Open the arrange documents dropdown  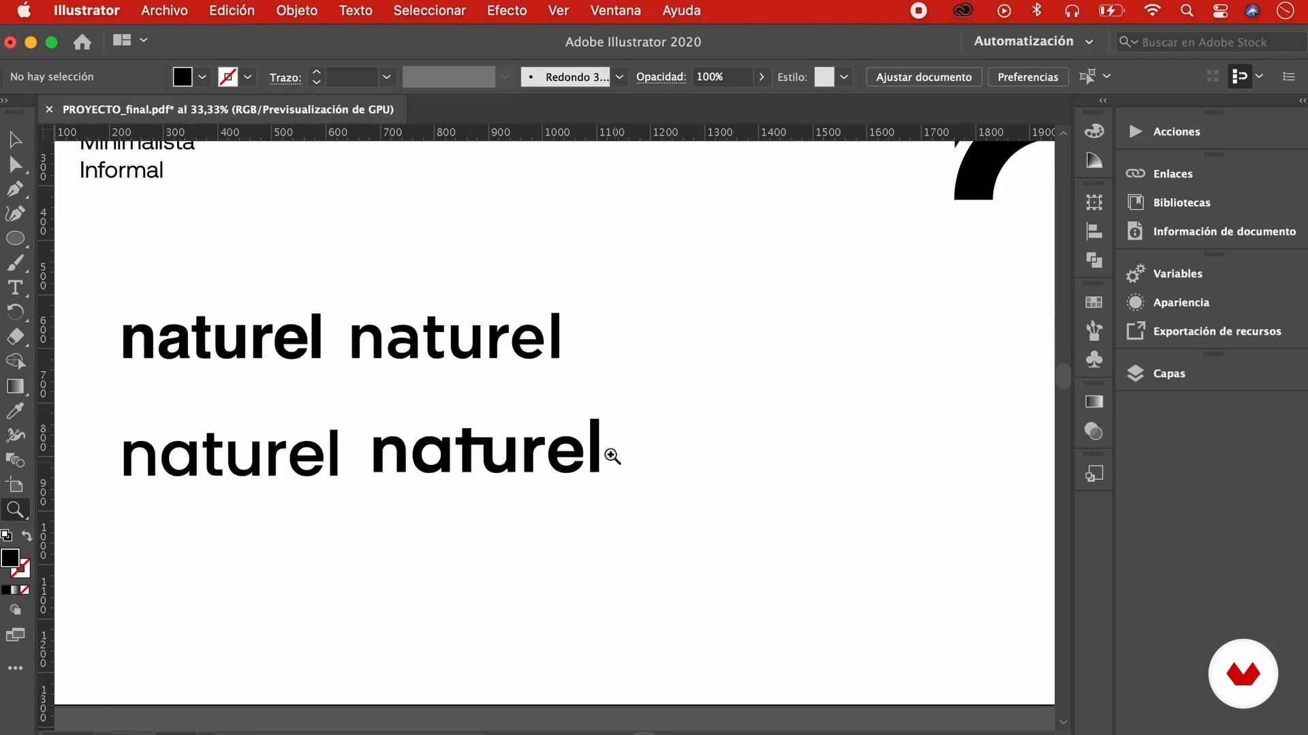(129, 41)
